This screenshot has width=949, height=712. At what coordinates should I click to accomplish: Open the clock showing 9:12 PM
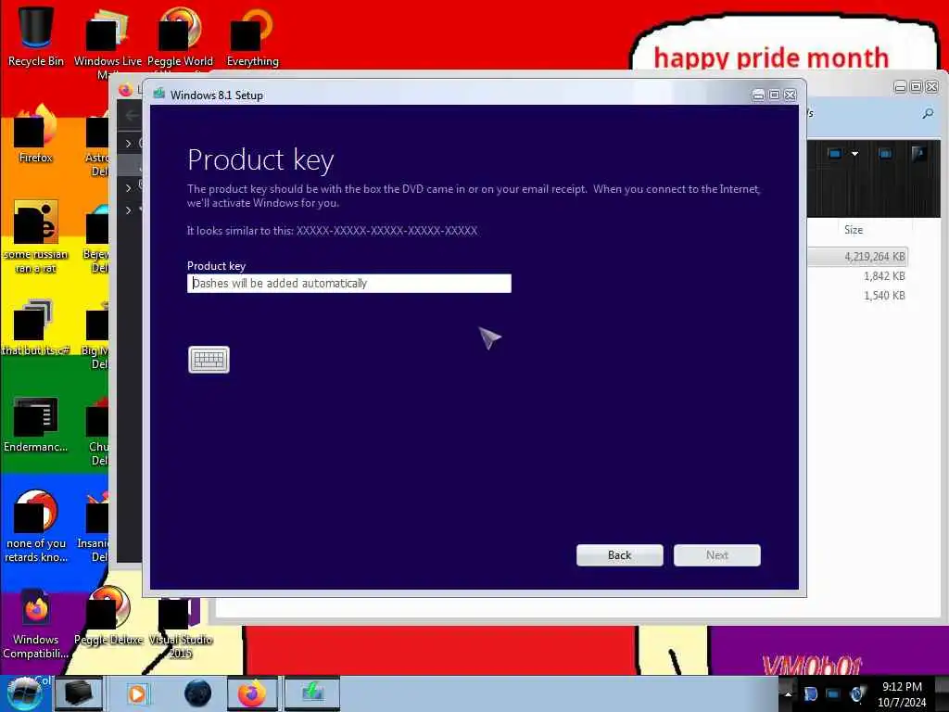tap(902, 693)
